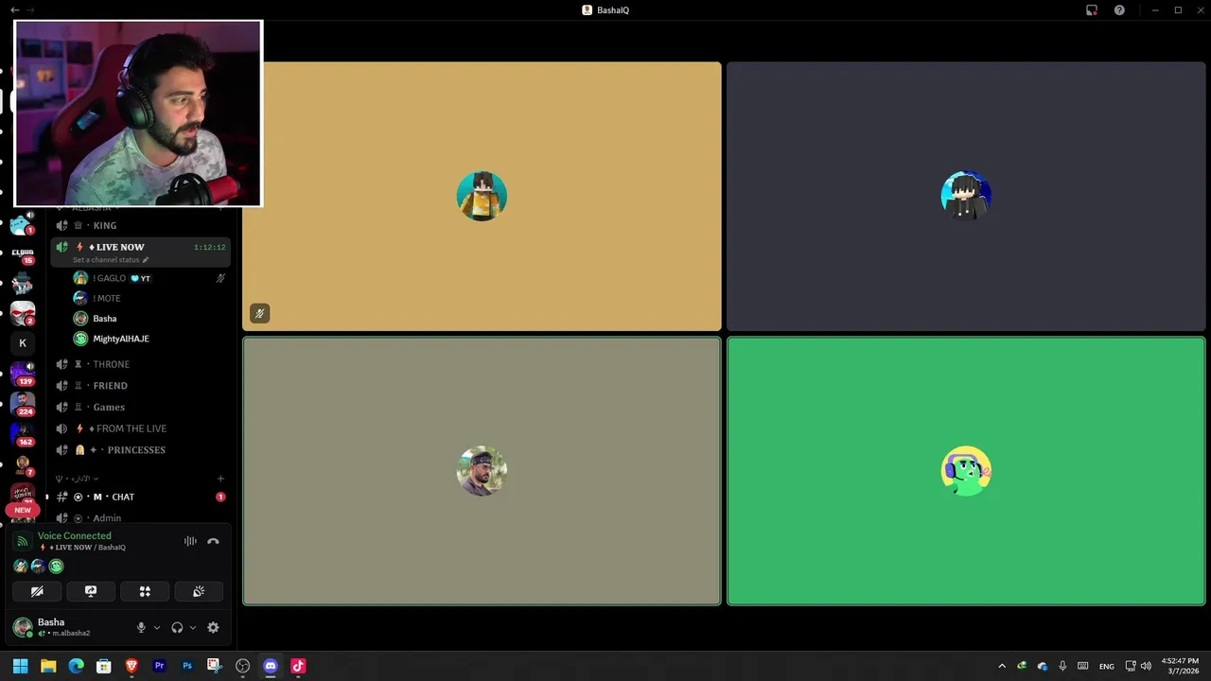This screenshot has width=1211, height=681.
Task: Switch to Discord taskbar icon
Action: click(x=271, y=666)
